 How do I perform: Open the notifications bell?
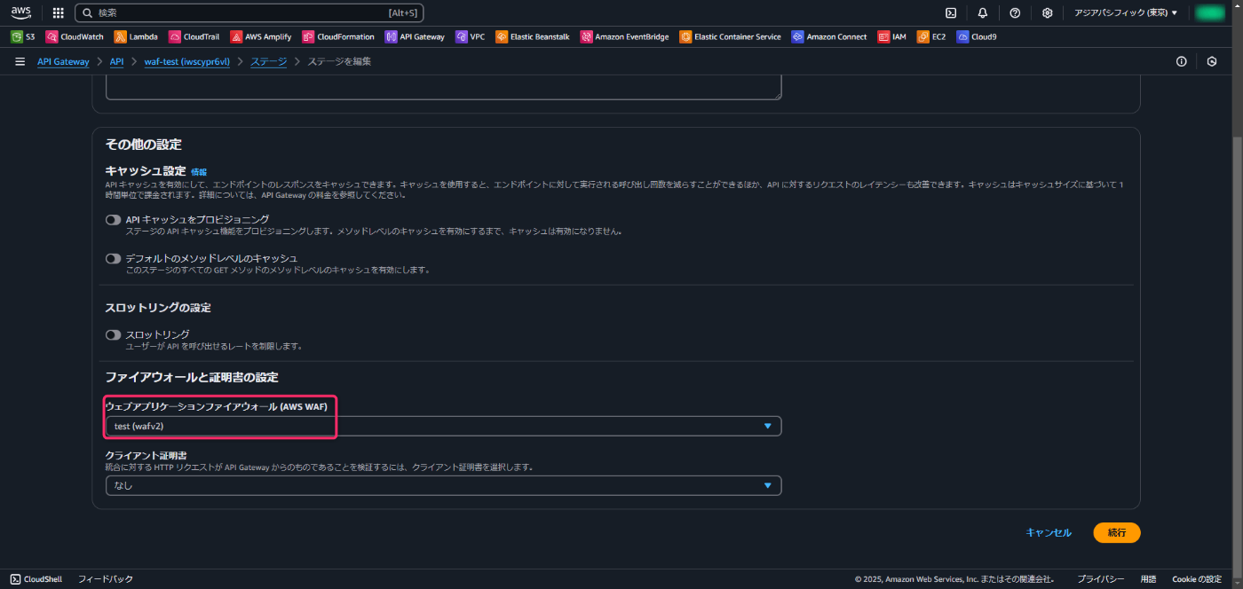point(983,12)
